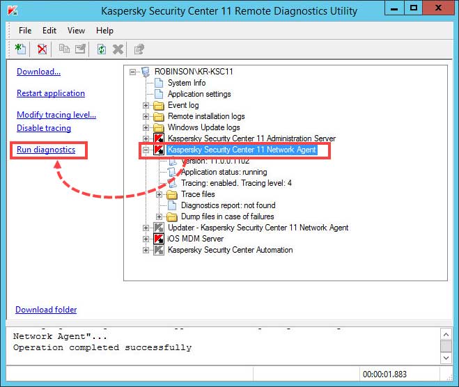This screenshot has height=387, width=459.
Task: Click the System Info document icon
Action: pyautogui.click(x=159, y=83)
